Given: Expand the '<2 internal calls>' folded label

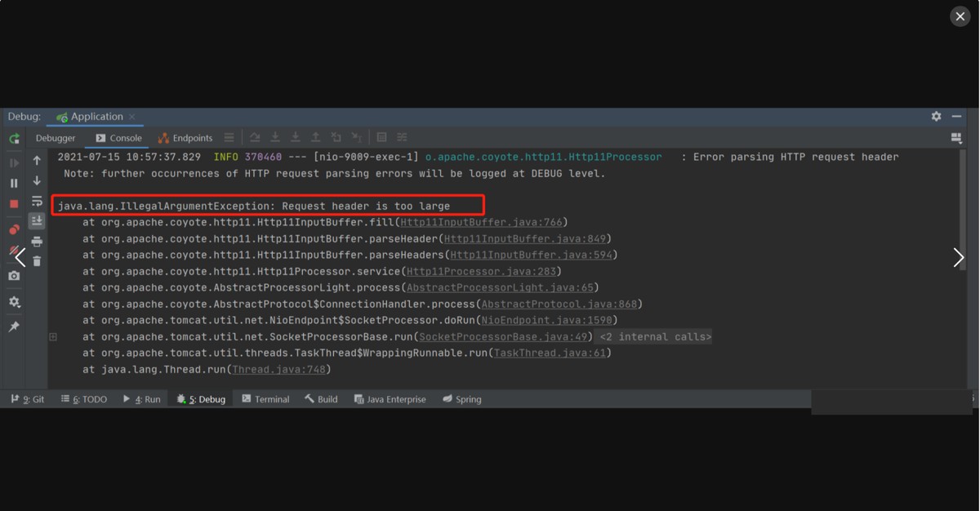Looking at the screenshot, I should pyautogui.click(x=655, y=337).
